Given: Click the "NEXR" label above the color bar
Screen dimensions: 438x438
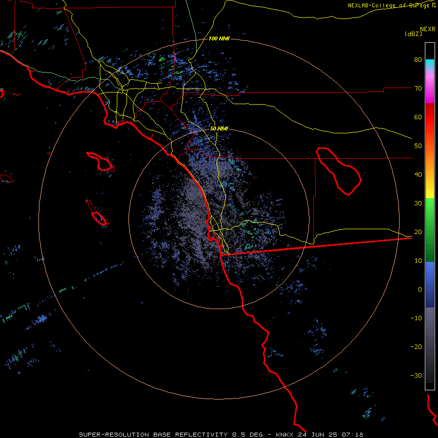Looking at the screenshot, I should [x=427, y=29].
